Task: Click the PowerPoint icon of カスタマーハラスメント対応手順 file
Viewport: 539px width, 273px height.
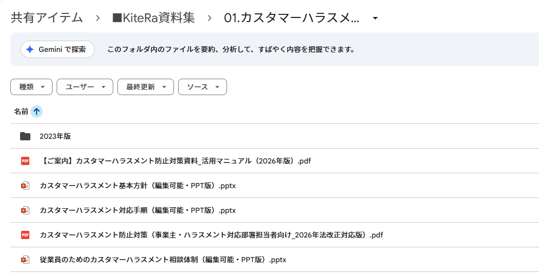Action: point(25,210)
